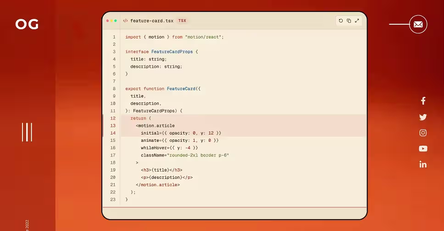Click the className line 17 in code
This screenshot has height=231, width=444.
point(185,155)
